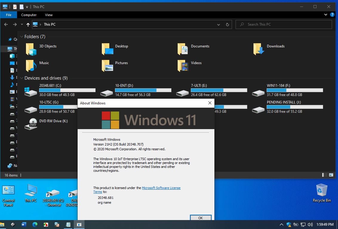Viewport: 338px width, 229px height.
Task: Show hidden tray icons chevron
Action: (281, 225)
